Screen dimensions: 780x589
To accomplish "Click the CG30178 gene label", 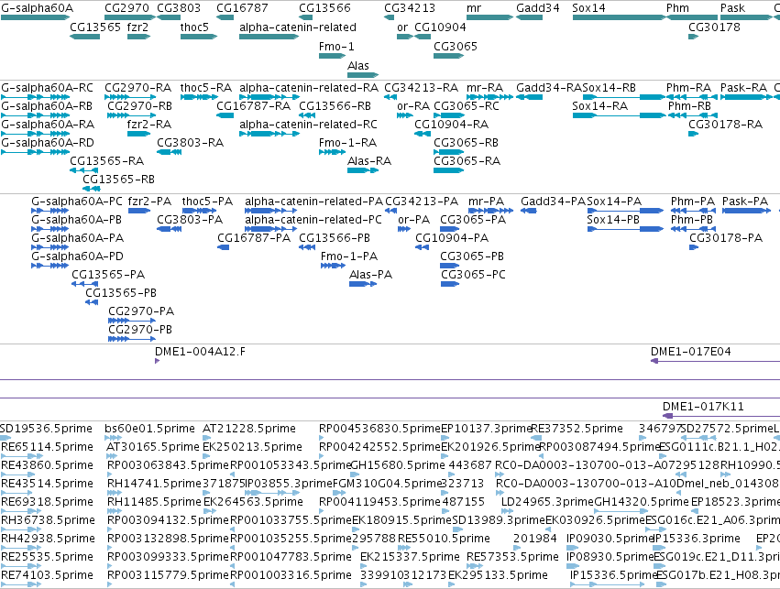I will pyautogui.click(x=714, y=27).
